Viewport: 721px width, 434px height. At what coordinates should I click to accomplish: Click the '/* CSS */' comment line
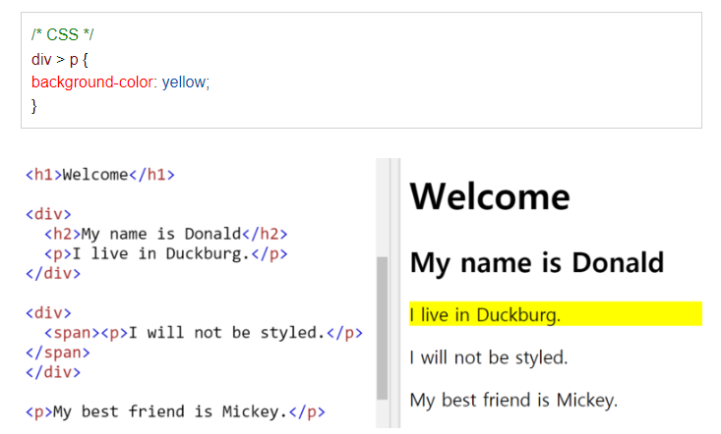point(63,34)
